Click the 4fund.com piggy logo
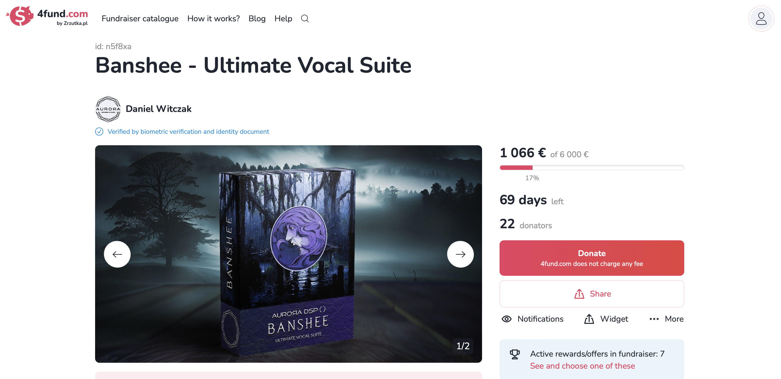 pos(20,16)
